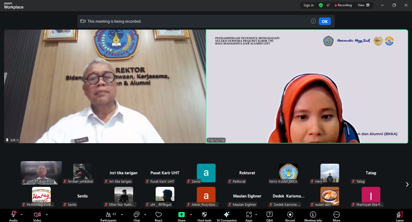Open the Chat panel

[x=136, y=216]
